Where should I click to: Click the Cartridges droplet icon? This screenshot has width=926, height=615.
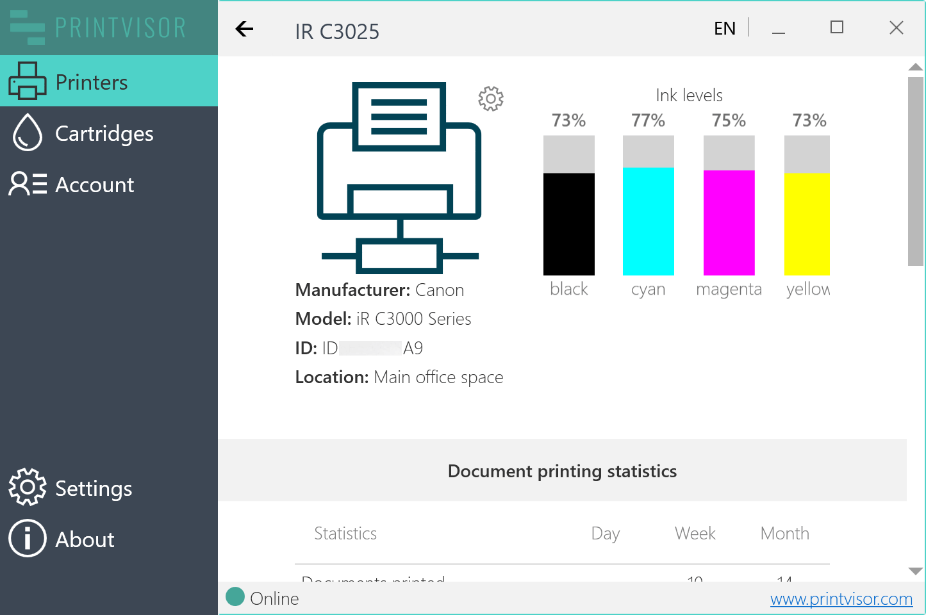click(27, 133)
